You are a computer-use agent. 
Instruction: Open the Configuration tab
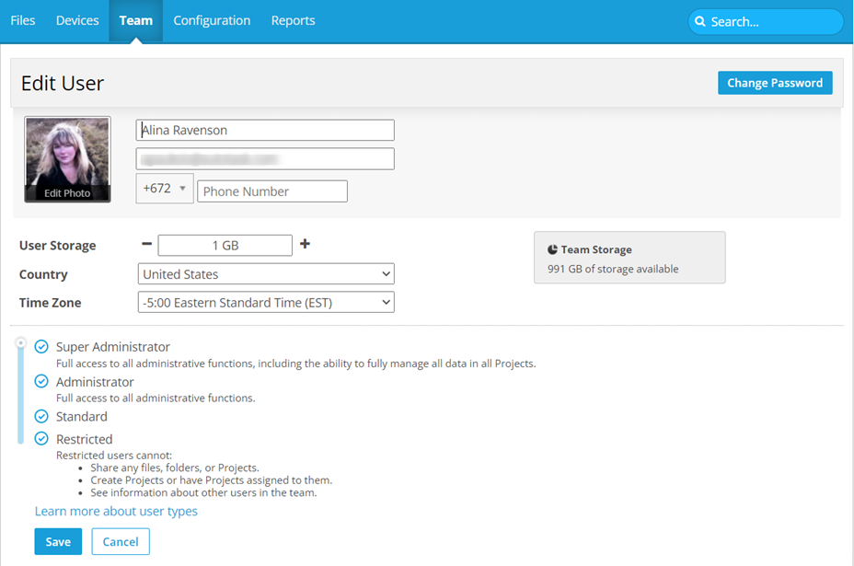212,20
